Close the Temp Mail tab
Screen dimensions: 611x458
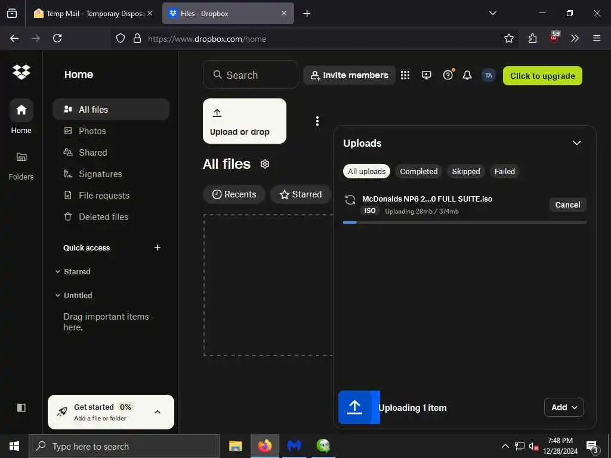click(150, 13)
